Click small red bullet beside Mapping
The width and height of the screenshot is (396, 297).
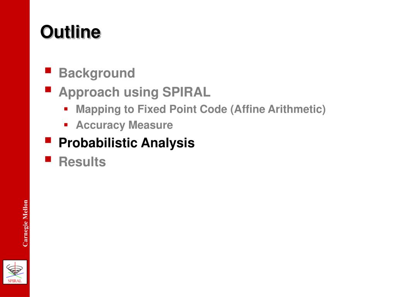coord(66,109)
